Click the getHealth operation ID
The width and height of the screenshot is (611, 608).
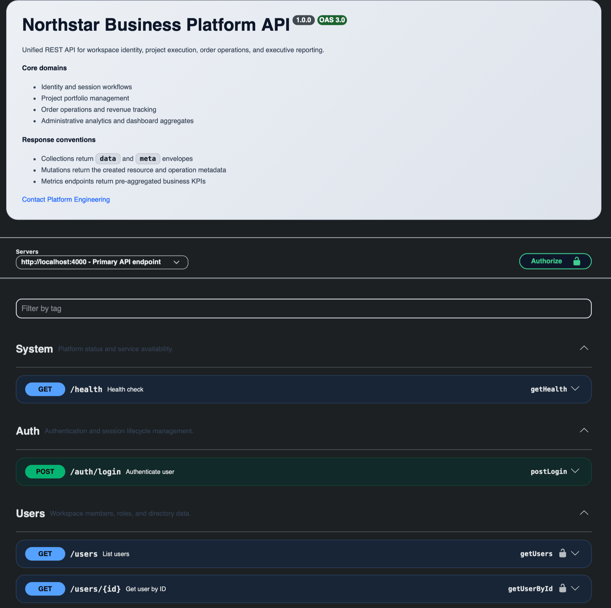coord(549,389)
